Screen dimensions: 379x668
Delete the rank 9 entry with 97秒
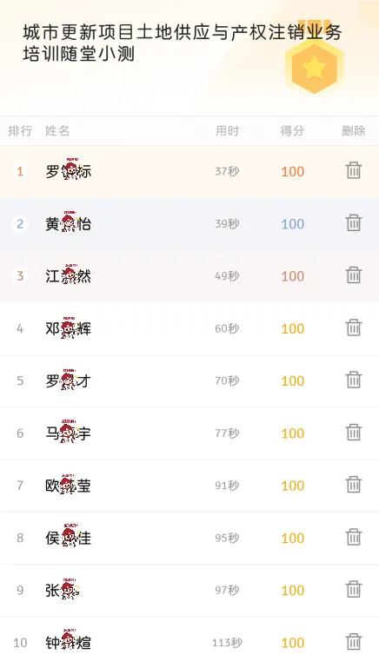pos(354,589)
